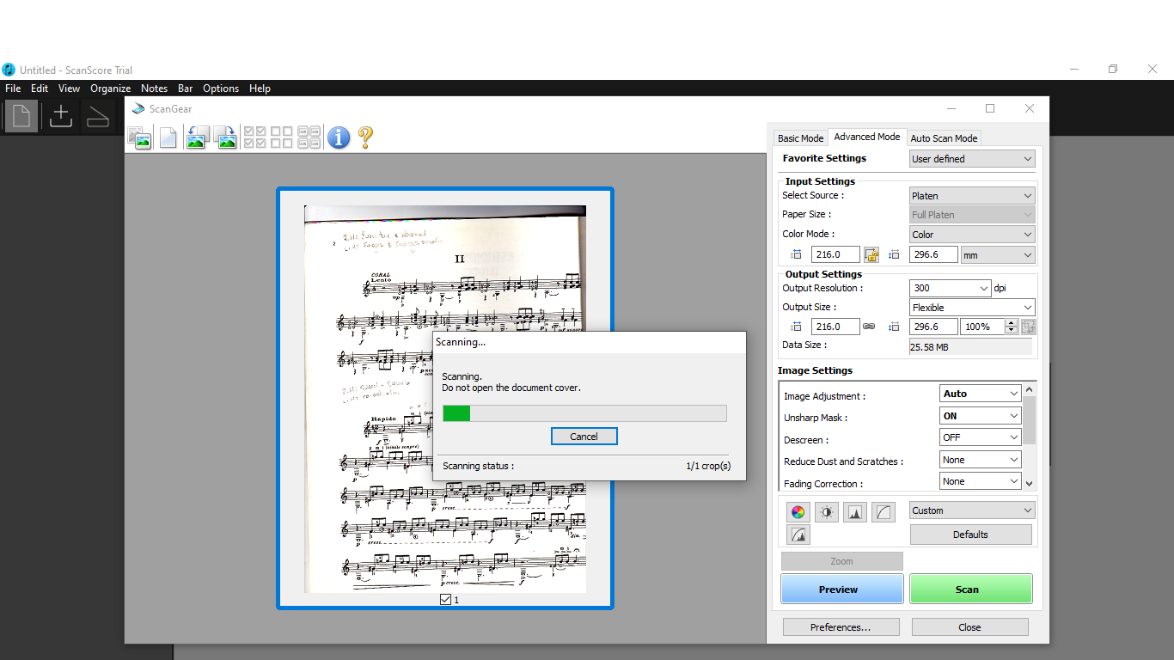Image resolution: width=1174 pixels, height=660 pixels.
Task: Open the Bar menu
Action: [186, 89]
